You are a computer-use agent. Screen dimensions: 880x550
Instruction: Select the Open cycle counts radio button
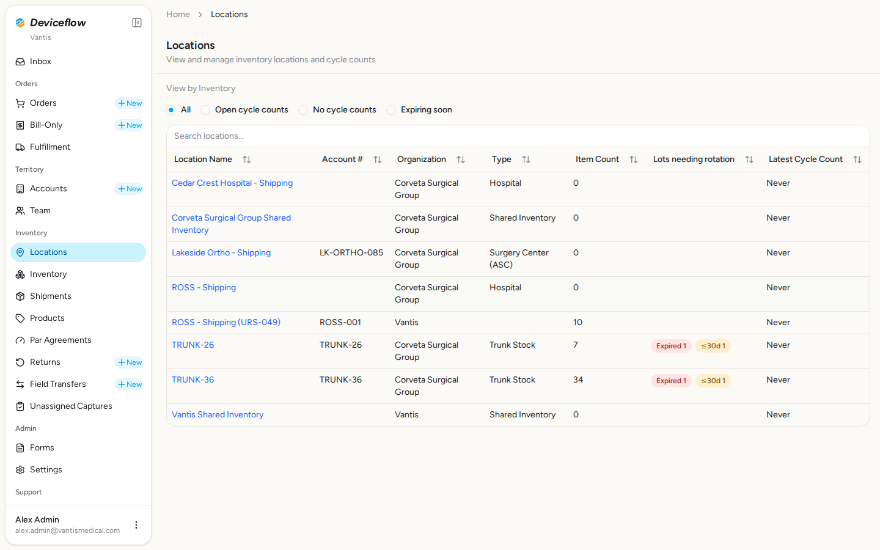pos(205,110)
